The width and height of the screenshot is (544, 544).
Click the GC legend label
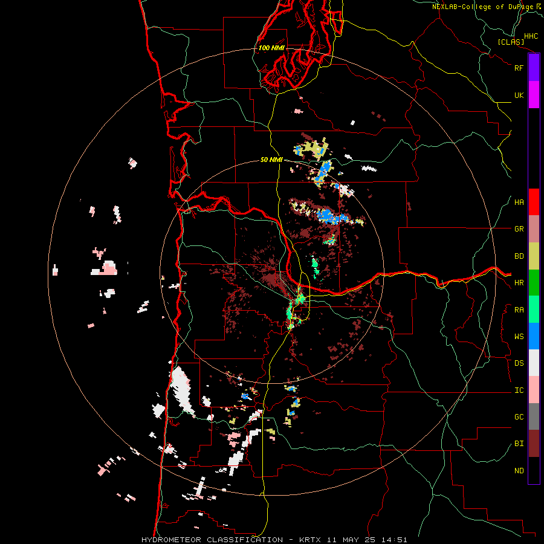(x=519, y=417)
